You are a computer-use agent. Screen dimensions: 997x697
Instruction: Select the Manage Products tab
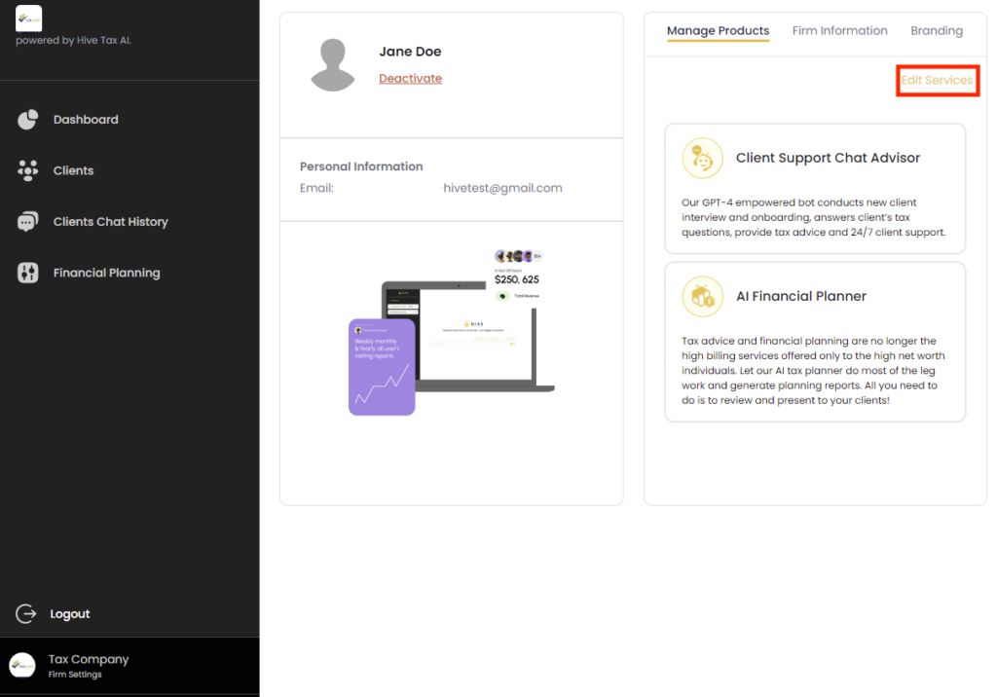coord(718,31)
